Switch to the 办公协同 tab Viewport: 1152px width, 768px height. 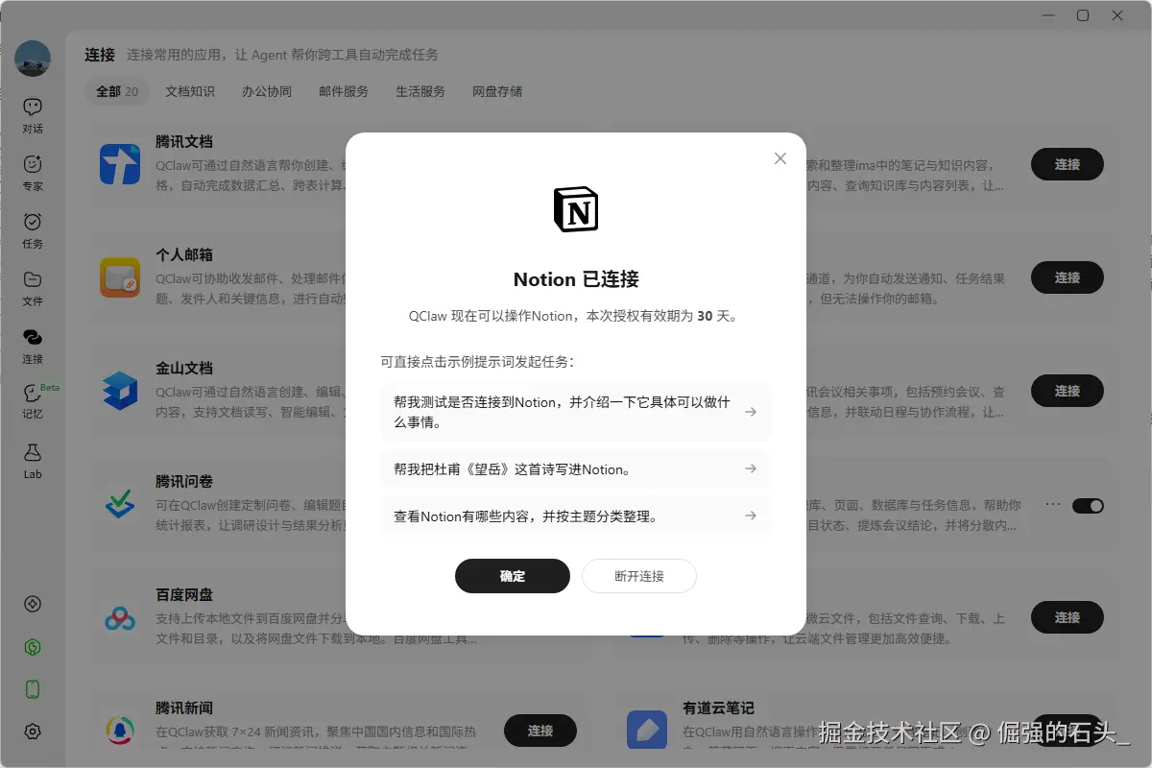click(267, 91)
